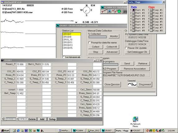
Task: Toggle Port #8 checkbox
Action: point(133,31)
